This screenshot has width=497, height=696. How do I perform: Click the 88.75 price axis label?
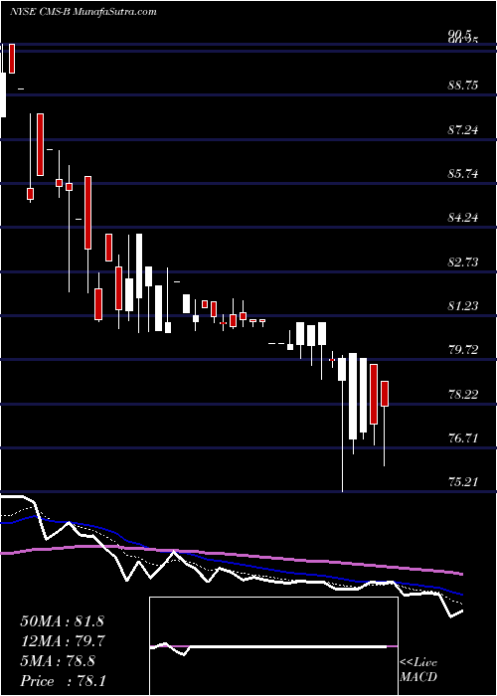[463, 86]
